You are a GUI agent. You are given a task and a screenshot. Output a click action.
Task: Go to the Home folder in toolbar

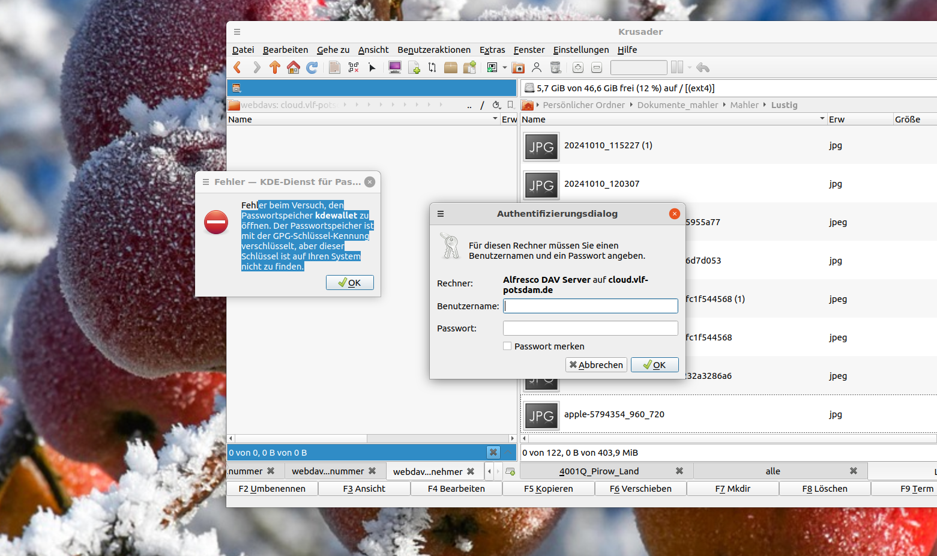click(294, 68)
